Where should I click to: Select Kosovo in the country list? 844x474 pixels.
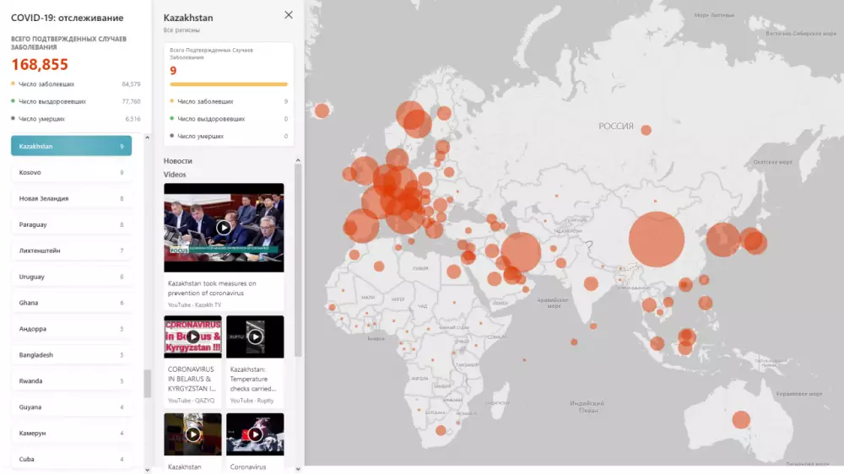71,173
